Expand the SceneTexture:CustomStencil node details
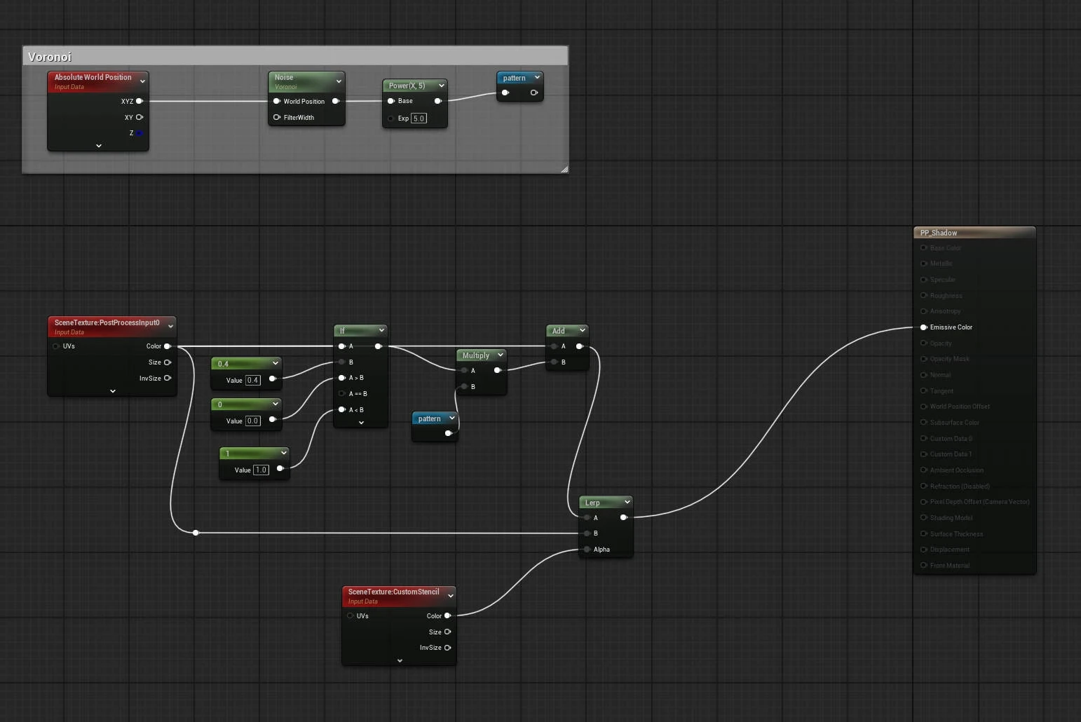This screenshot has width=1081, height=722. click(x=400, y=660)
